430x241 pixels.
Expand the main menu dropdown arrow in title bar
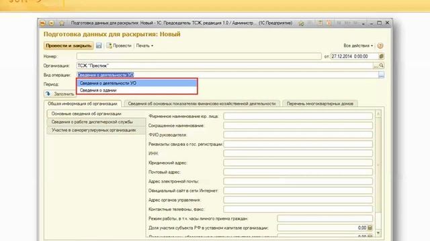coord(51,23)
